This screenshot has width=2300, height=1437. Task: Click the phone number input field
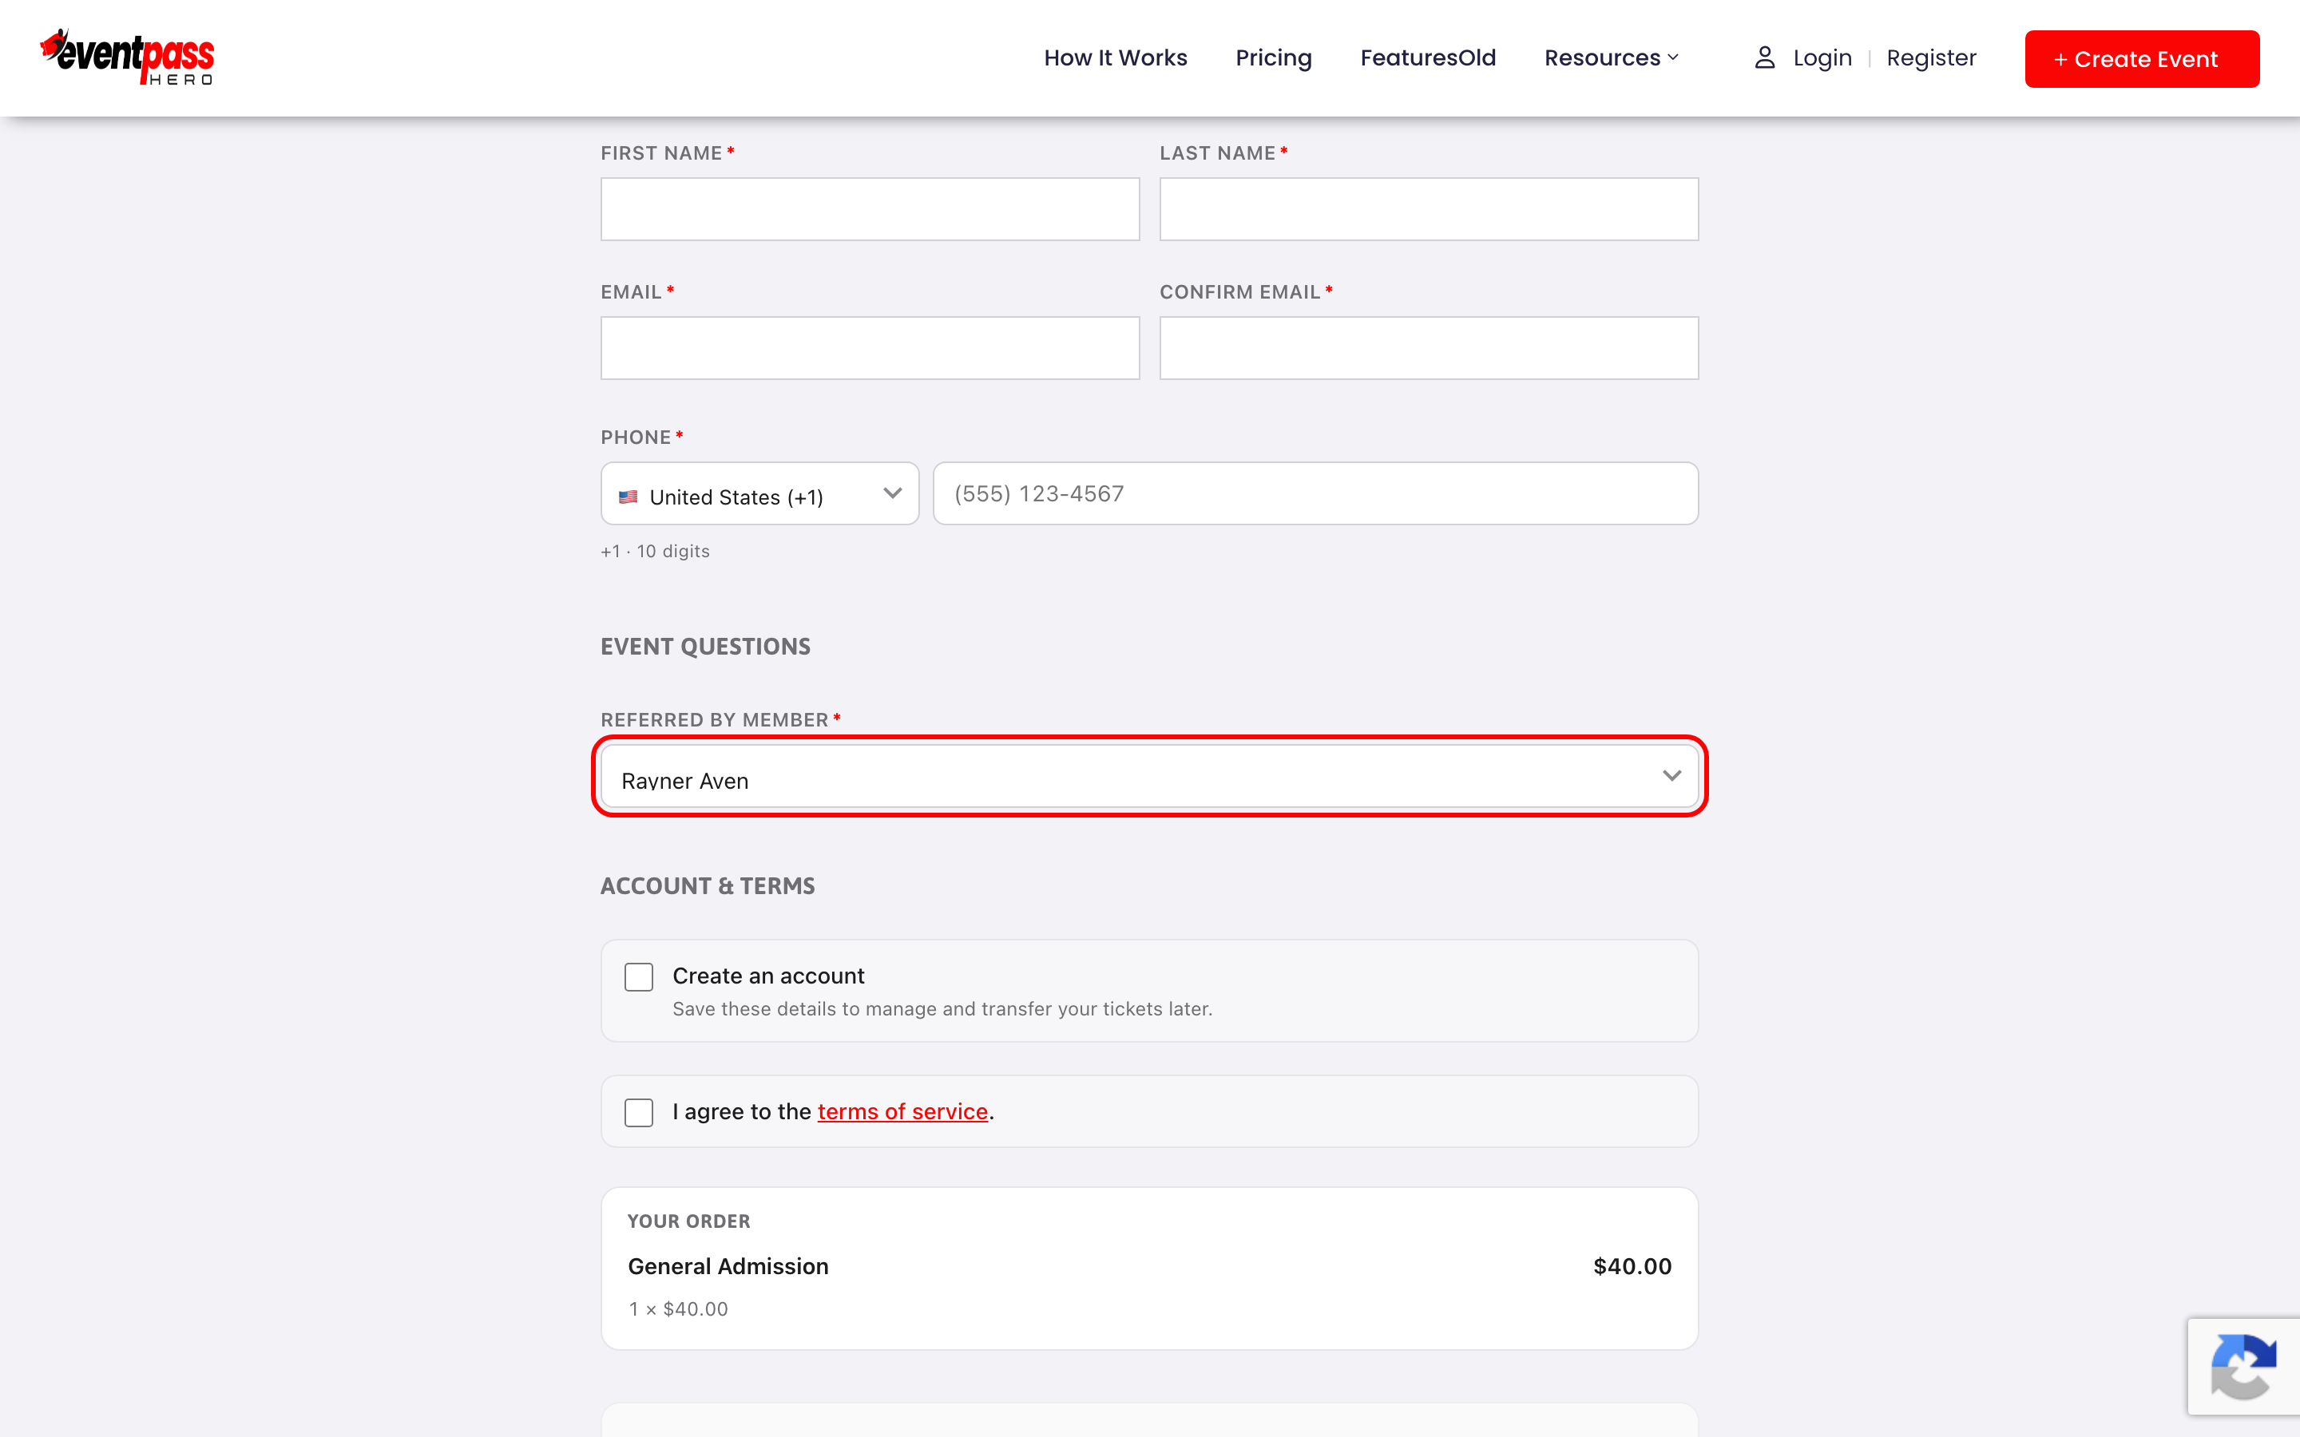pyautogui.click(x=1315, y=493)
